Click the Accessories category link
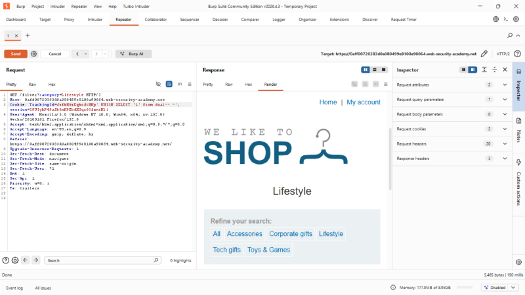 click(x=245, y=234)
